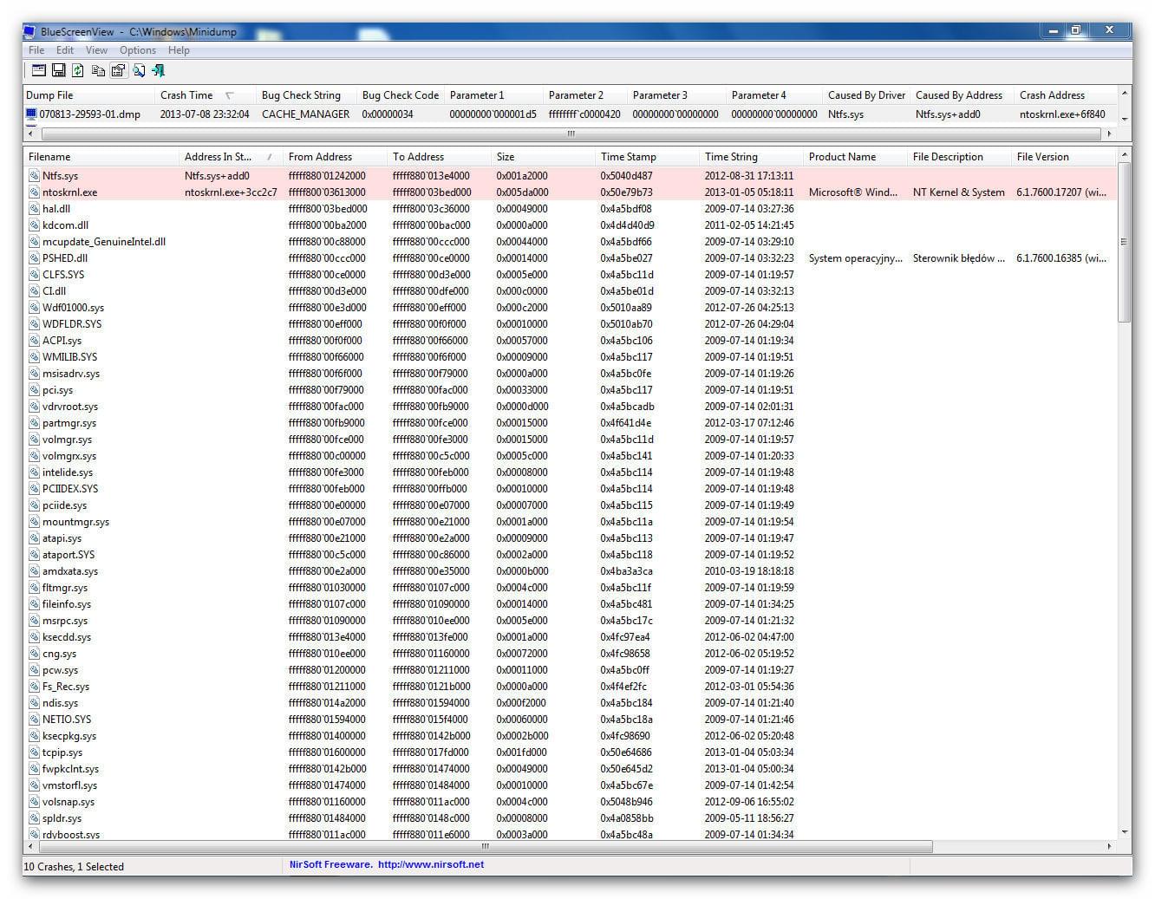Image resolution: width=1155 pixels, height=899 pixels.
Task: Sort by the Caused By Driver column
Action: 866,95
